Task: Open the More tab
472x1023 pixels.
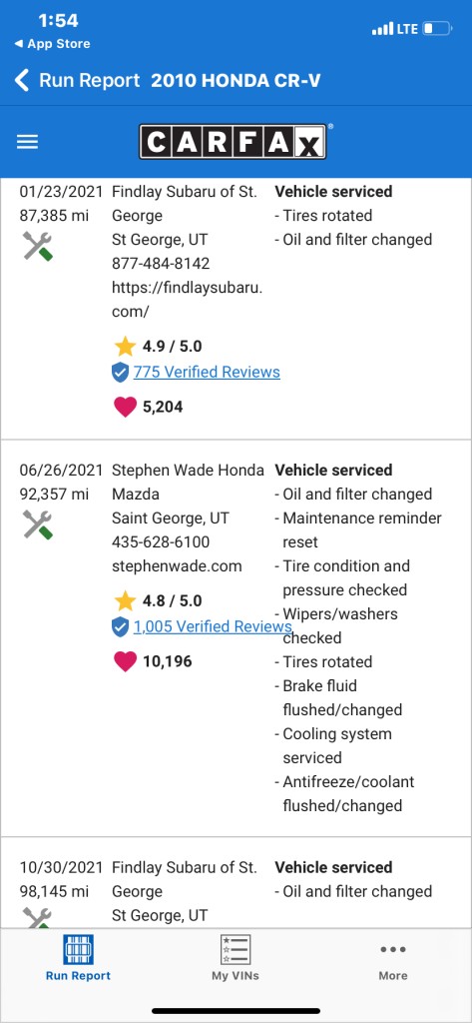Action: pos(393,960)
